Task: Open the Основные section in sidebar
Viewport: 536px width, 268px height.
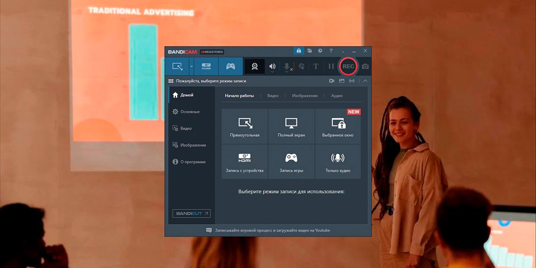Action: pyautogui.click(x=188, y=112)
